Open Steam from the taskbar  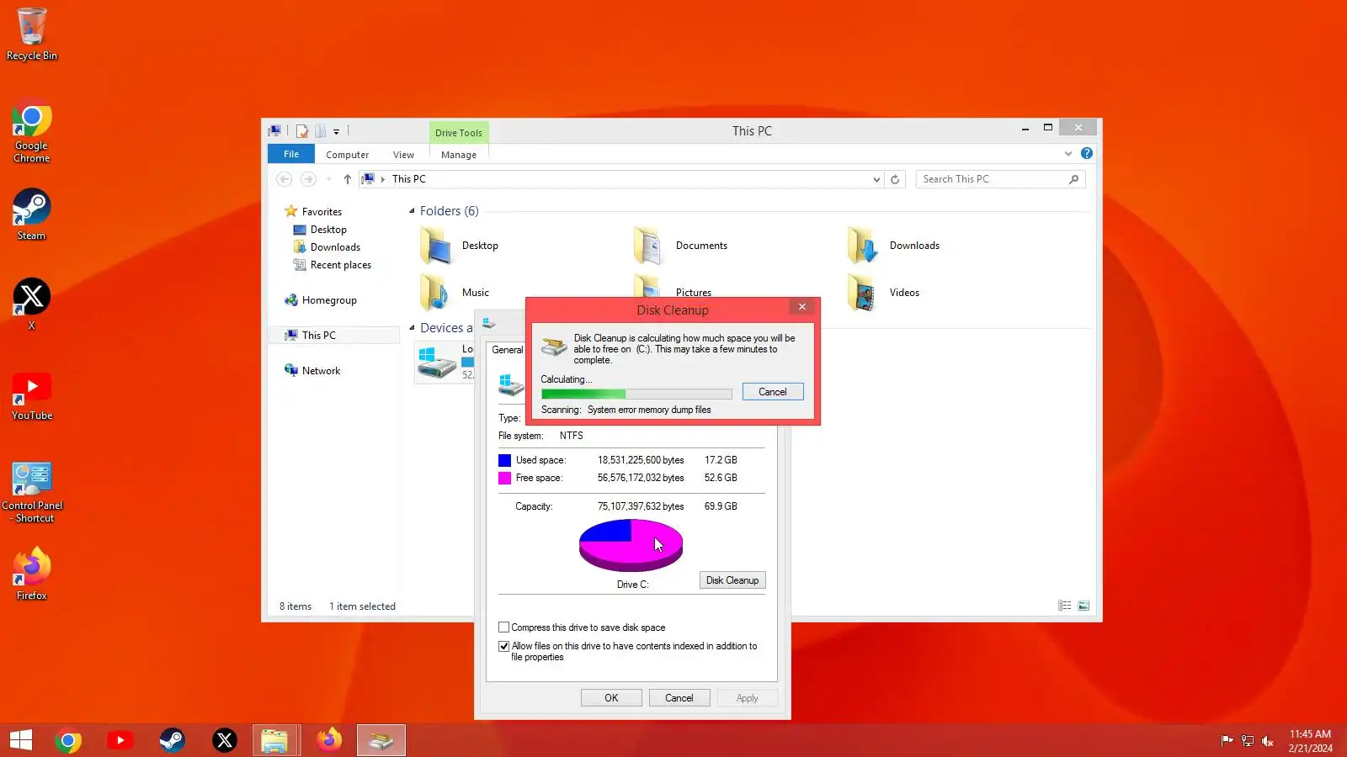pos(173,740)
